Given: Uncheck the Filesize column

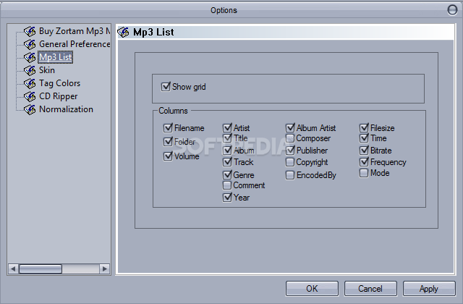Looking at the screenshot, I should [364, 128].
